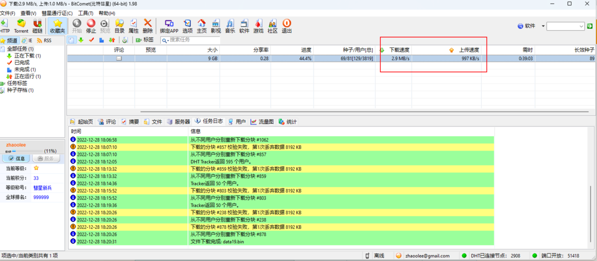The height and width of the screenshot is (261, 597).
Task: Open the 工具(T) menu
Action: click(86, 13)
